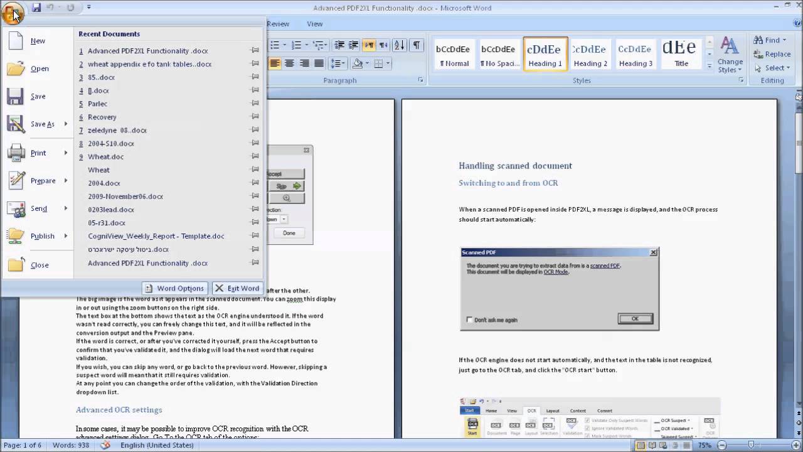Click the shading paint bucket icon
803x452 pixels.
tap(357, 63)
